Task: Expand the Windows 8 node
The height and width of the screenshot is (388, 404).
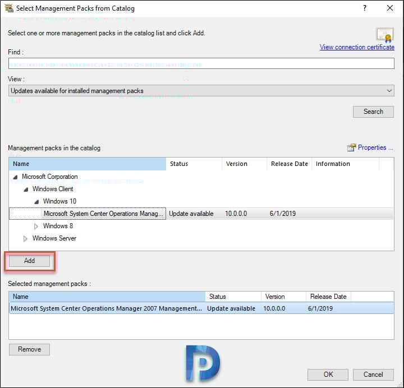Action: [x=36, y=227]
